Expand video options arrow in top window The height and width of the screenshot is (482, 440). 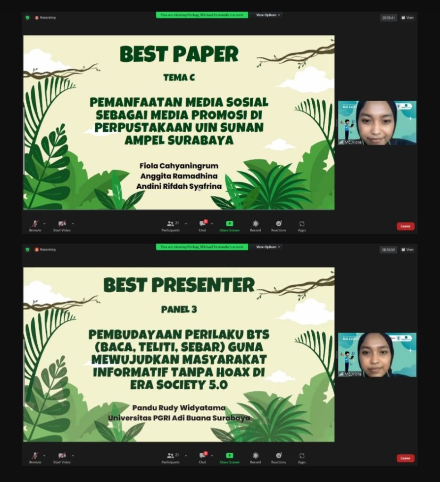(x=73, y=224)
